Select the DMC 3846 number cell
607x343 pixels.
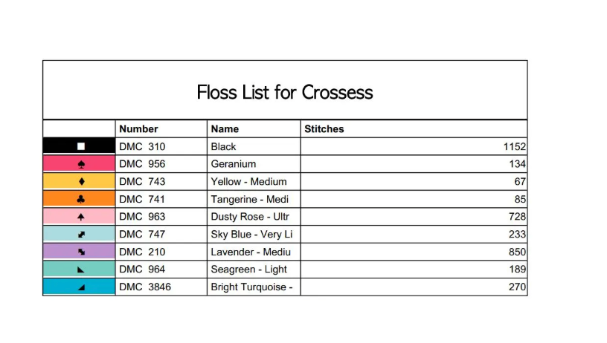pyautogui.click(x=145, y=287)
